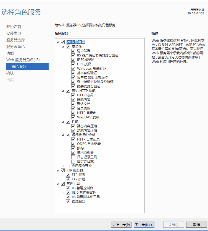This screenshot has height=231, width=208.
Task: Select the 日志记录工具 tree label
Action: click(87, 157)
